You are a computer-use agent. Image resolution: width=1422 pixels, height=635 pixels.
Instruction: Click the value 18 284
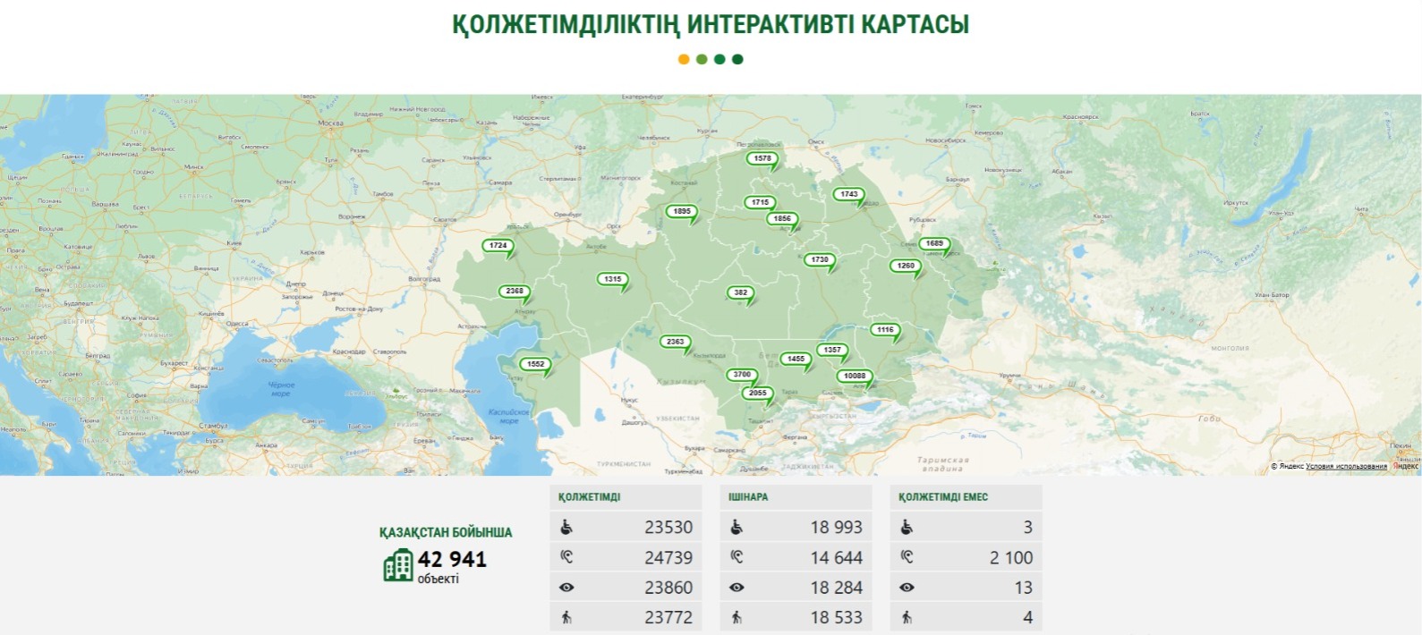pyautogui.click(x=837, y=588)
